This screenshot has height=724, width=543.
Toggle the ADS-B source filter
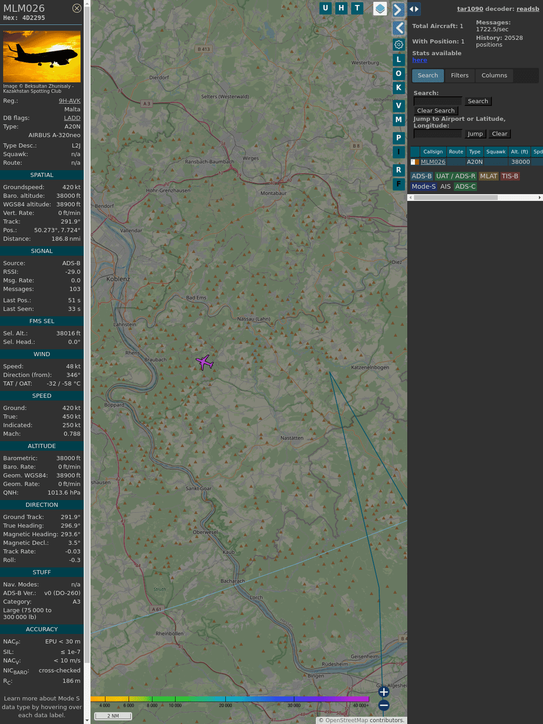(x=421, y=176)
